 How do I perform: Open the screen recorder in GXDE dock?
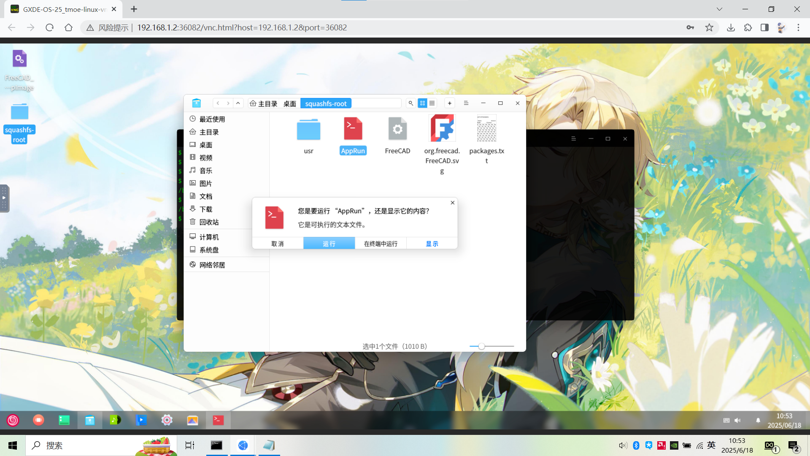coord(38,420)
